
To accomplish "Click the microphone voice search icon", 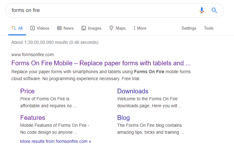I will (x=202, y=10).
